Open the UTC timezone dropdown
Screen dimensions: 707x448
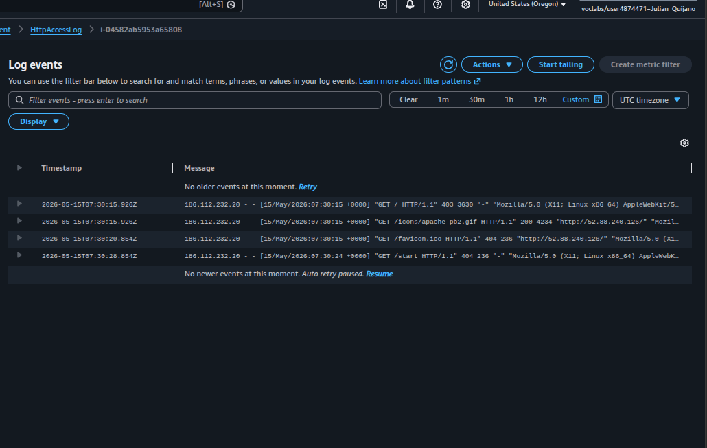pyautogui.click(x=650, y=100)
